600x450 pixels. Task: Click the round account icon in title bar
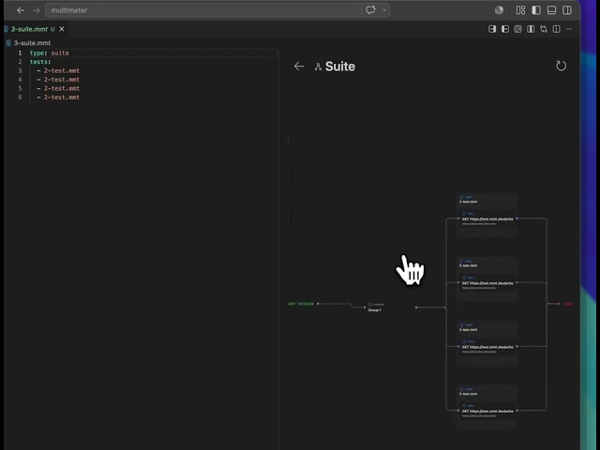[x=499, y=10]
